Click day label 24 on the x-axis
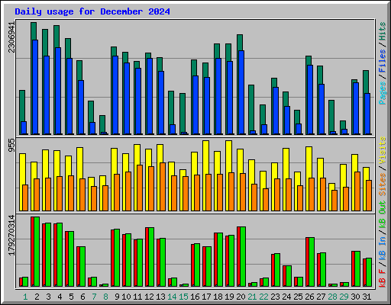The width and height of the screenshot is (391, 305). pos(286,297)
